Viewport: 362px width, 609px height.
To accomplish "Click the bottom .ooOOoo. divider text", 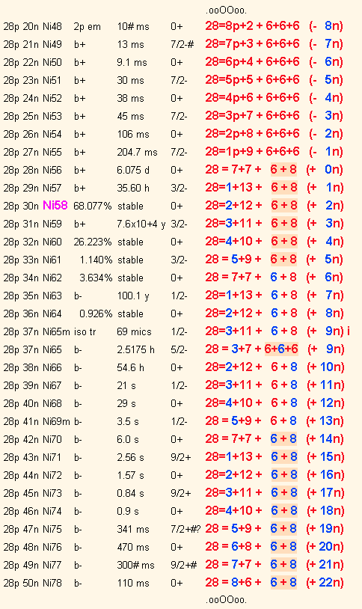I will click(x=226, y=599).
